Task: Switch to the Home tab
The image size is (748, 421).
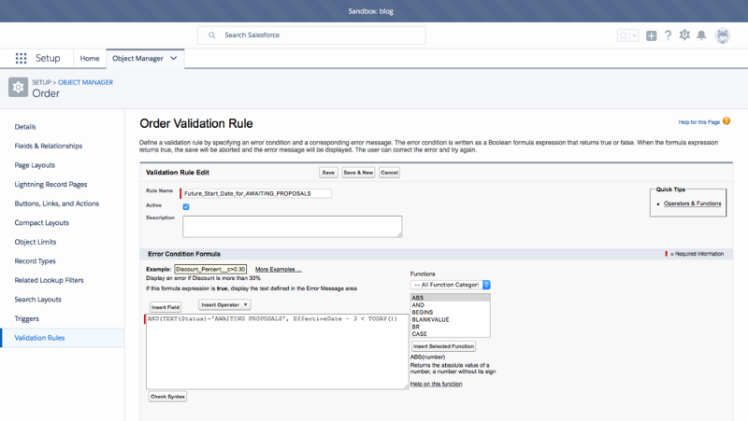Action: click(x=90, y=58)
